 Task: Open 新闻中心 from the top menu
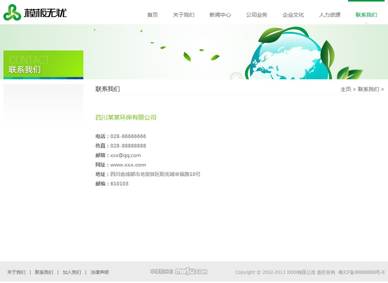(x=220, y=15)
